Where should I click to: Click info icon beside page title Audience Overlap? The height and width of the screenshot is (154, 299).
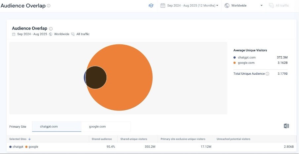point(49,6)
